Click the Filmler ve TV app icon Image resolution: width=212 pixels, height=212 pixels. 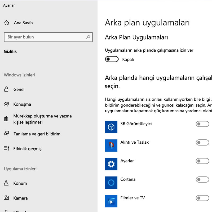(x=111, y=201)
